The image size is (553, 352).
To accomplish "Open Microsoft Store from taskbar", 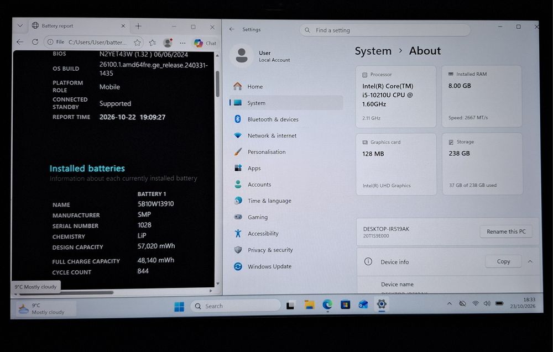I will point(345,304).
